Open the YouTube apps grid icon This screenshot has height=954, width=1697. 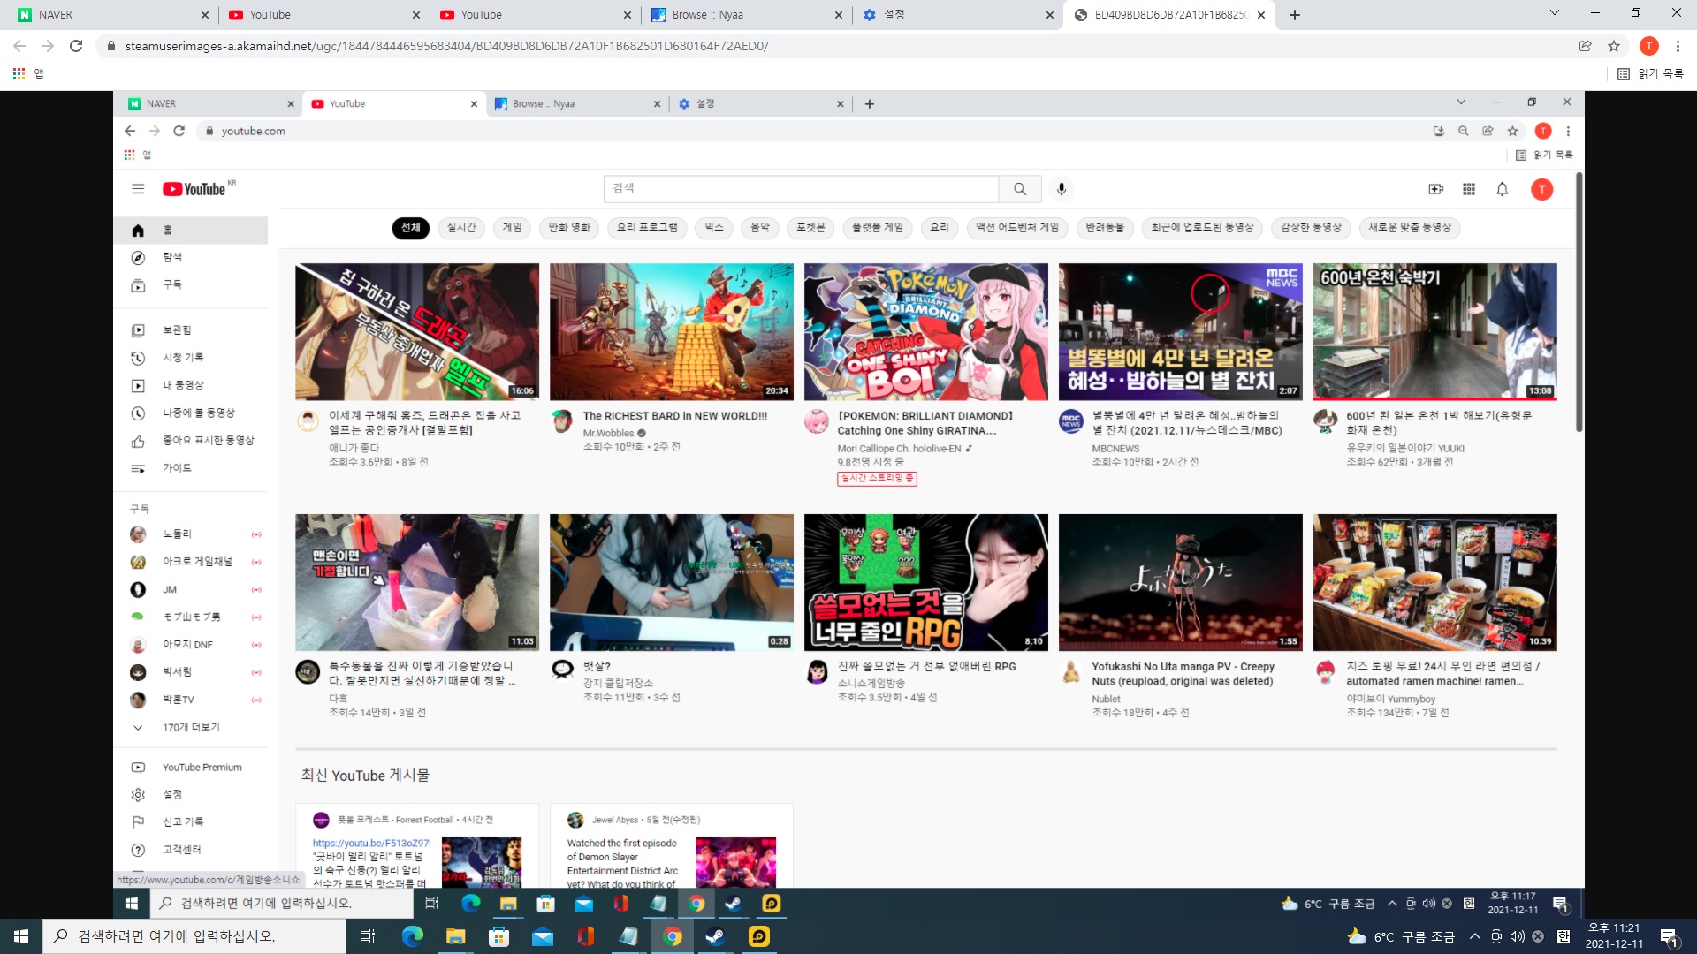click(1469, 189)
